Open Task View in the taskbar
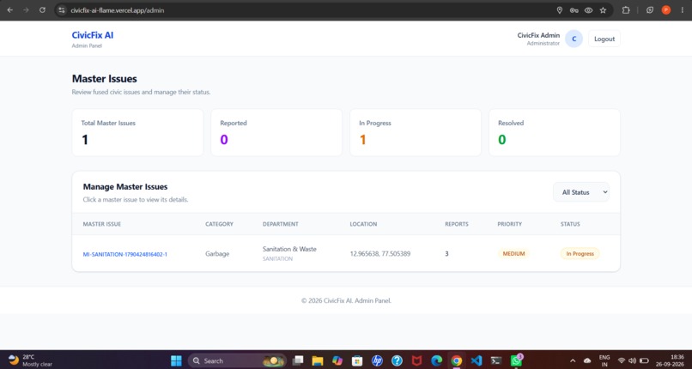This screenshot has height=369, width=692. click(298, 360)
